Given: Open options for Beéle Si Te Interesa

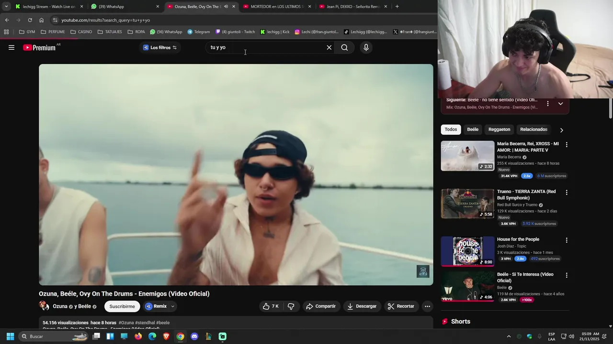Looking at the screenshot, I should (567, 275).
